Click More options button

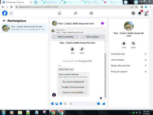[x=93, y=37]
